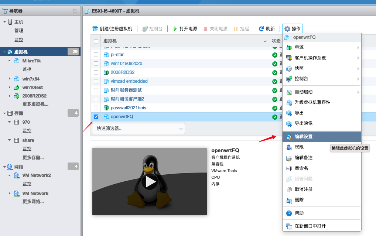Click the 导出映像 icon
This screenshot has width=376, height=236.
click(289, 124)
